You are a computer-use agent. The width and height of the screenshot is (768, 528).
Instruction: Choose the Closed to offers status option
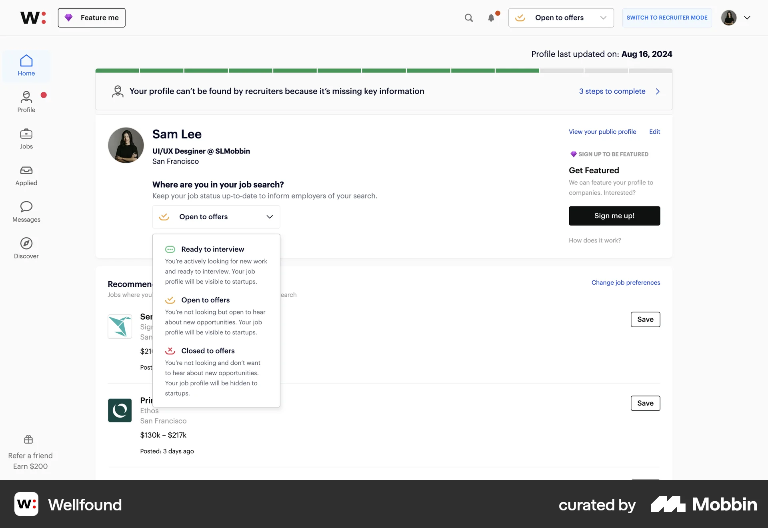pos(208,351)
